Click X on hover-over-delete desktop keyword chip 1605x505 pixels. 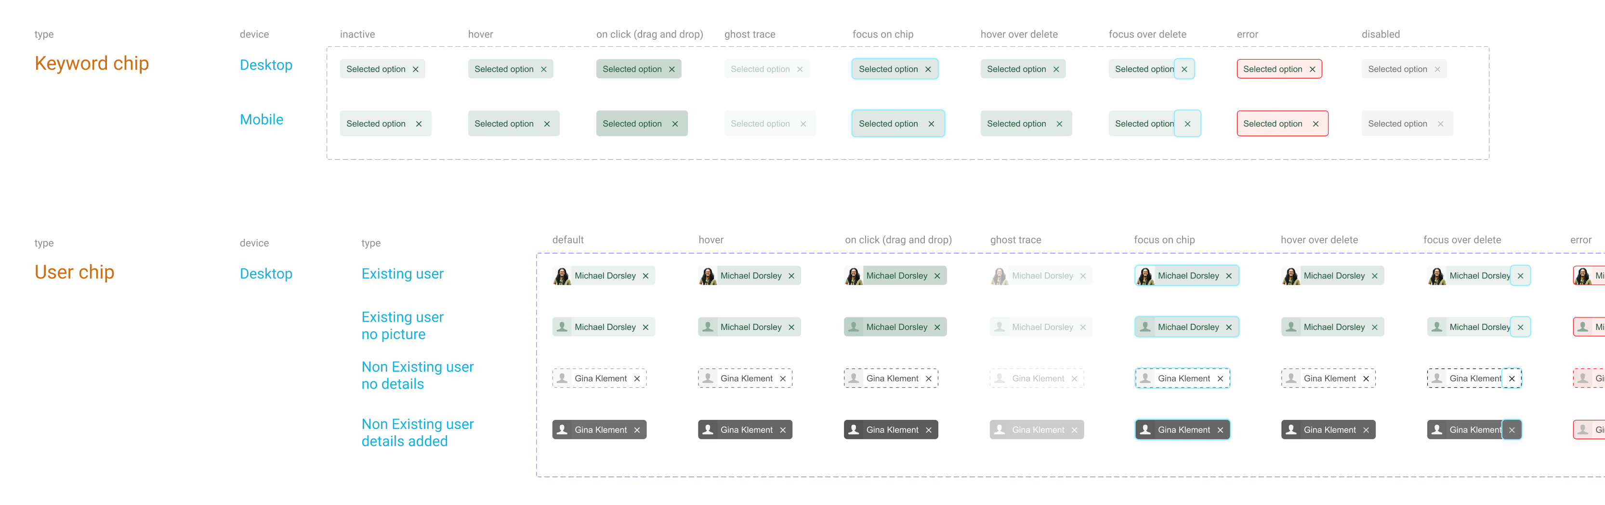pyautogui.click(x=1056, y=69)
